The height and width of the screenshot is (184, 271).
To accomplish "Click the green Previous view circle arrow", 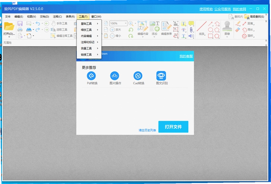I will tap(46, 23).
